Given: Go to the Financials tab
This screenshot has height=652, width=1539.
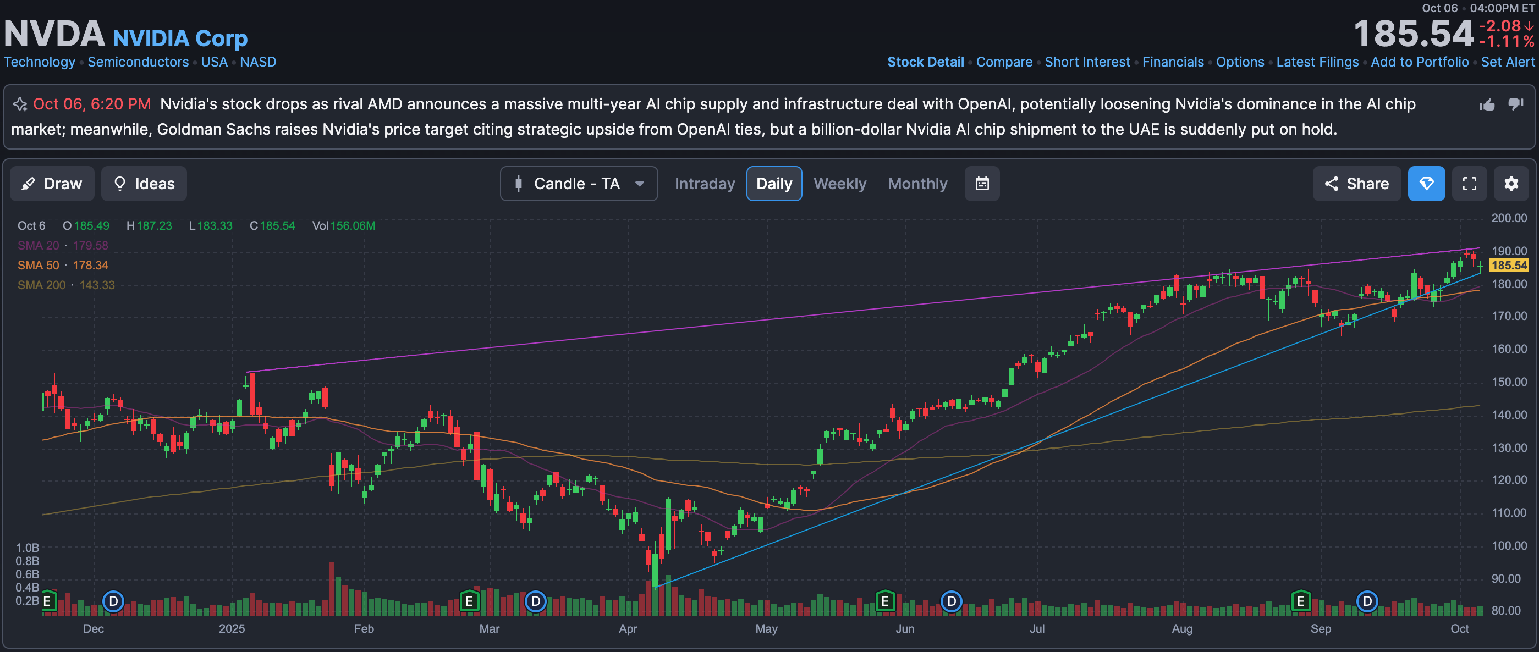Looking at the screenshot, I should 1172,62.
